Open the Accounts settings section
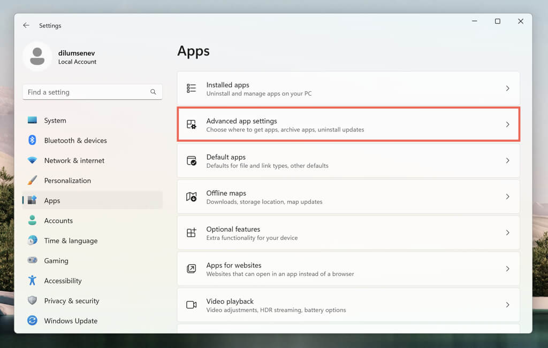 (x=58, y=221)
